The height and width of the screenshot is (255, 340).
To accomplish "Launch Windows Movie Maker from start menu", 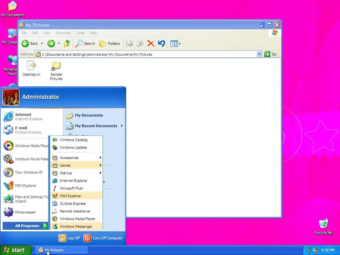I will click(26, 159).
